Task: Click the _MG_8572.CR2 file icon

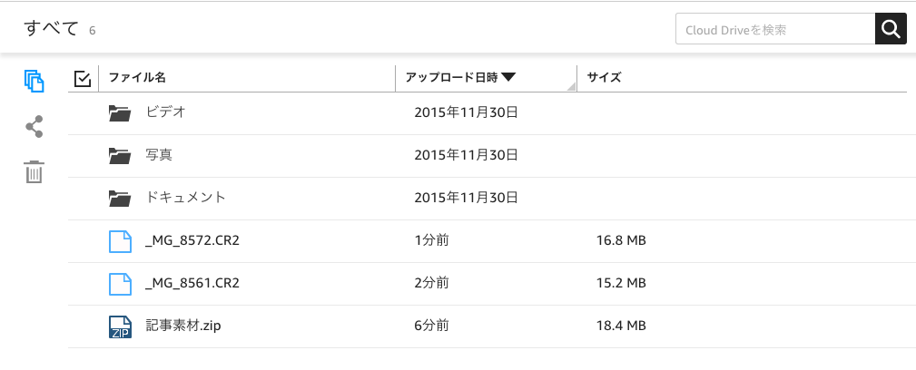Action: (x=120, y=241)
